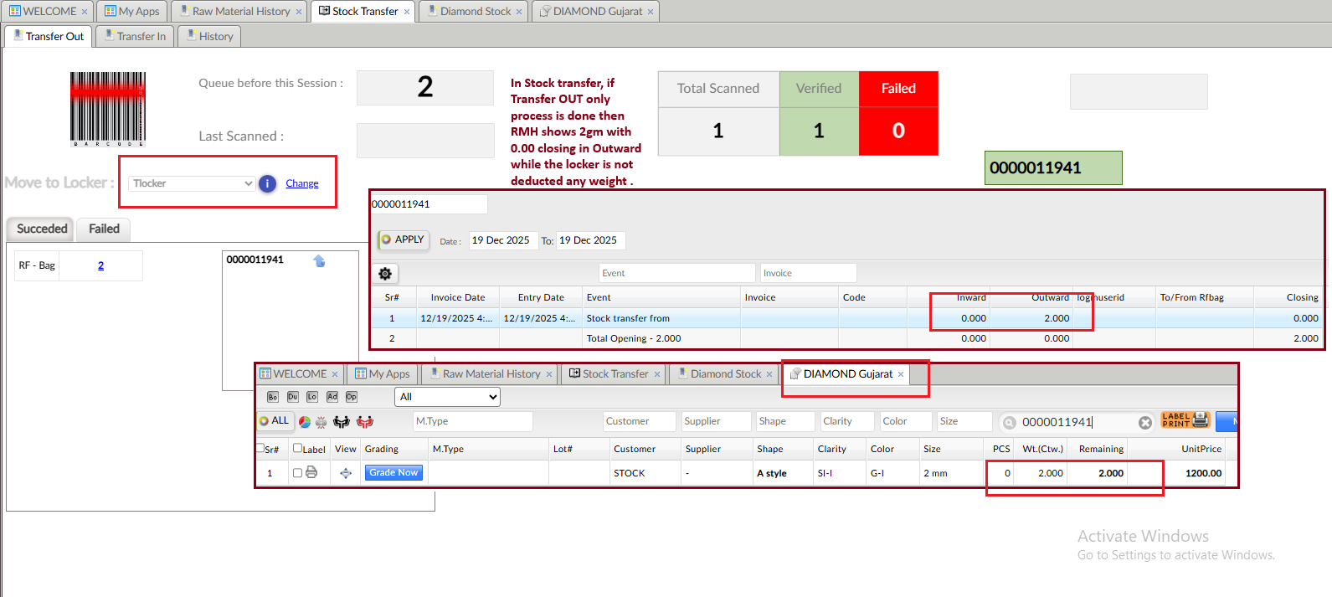This screenshot has width=1332, height=597.
Task: Click the Event filter input field
Action: coord(676,273)
